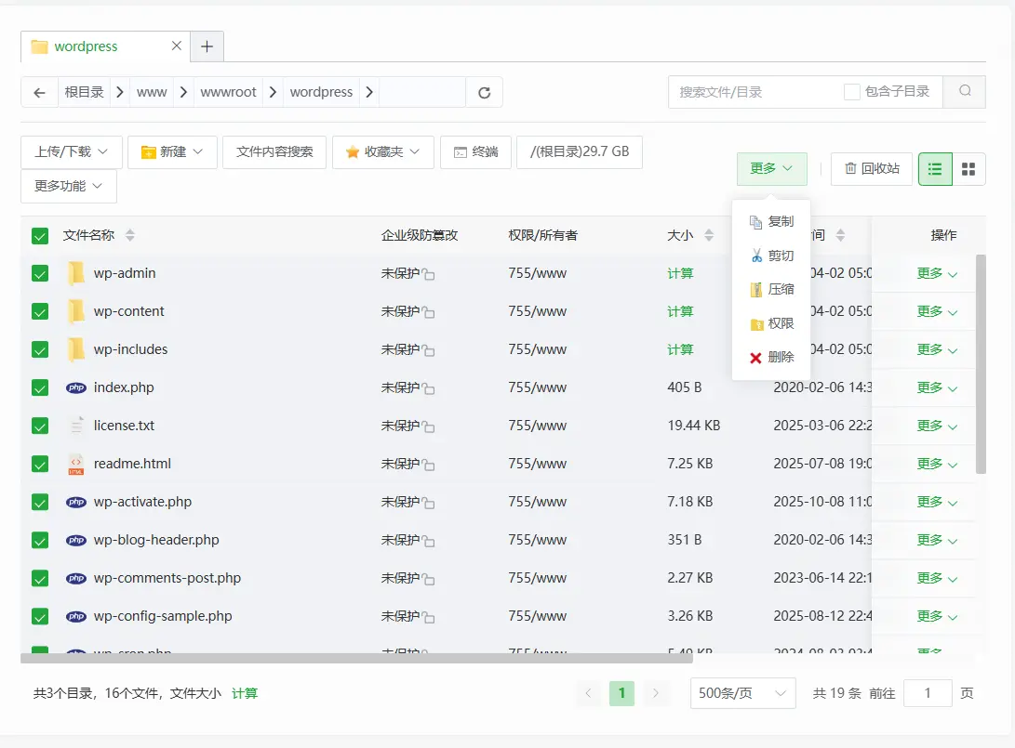Image resolution: width=1015 pixels, height=748 pixels.
Task: Uncheck the wp-content row checkbox
Action: click(40, 311)
